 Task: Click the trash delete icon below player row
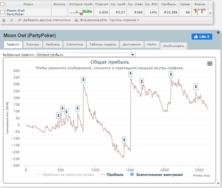point(4,20)
